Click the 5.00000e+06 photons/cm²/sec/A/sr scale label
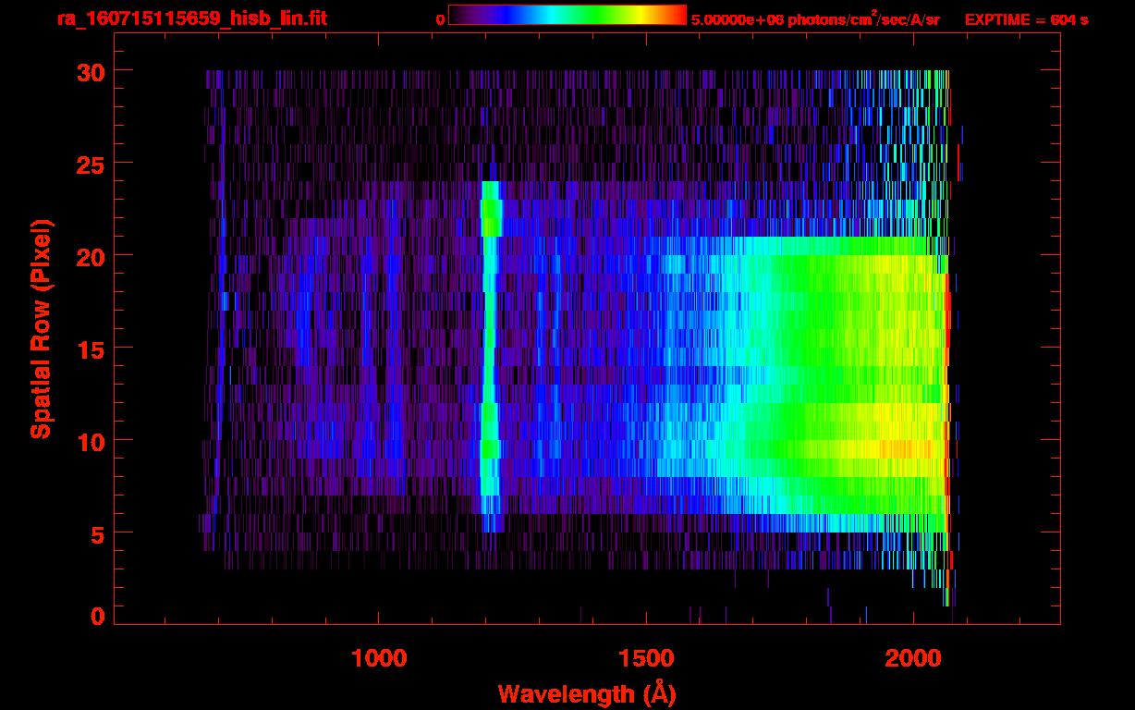Image resolution: width=1135 pixels, height=710 pixels. pyautogui.click(x=814, y=19)
